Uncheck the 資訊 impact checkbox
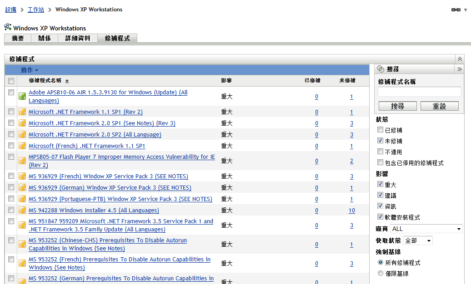Image resolution: width=471 pixels, height=284 pixels. click(x=380, y=206)
